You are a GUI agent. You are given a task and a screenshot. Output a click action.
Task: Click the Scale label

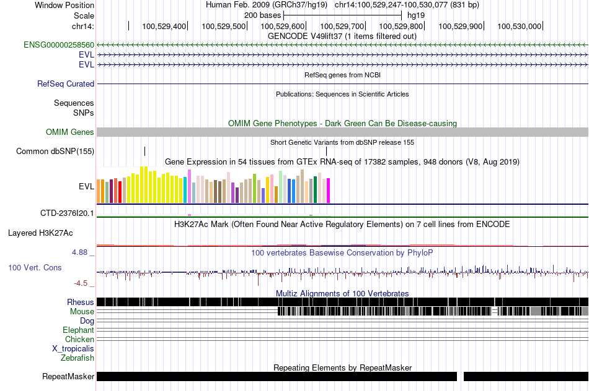(84, 15)
